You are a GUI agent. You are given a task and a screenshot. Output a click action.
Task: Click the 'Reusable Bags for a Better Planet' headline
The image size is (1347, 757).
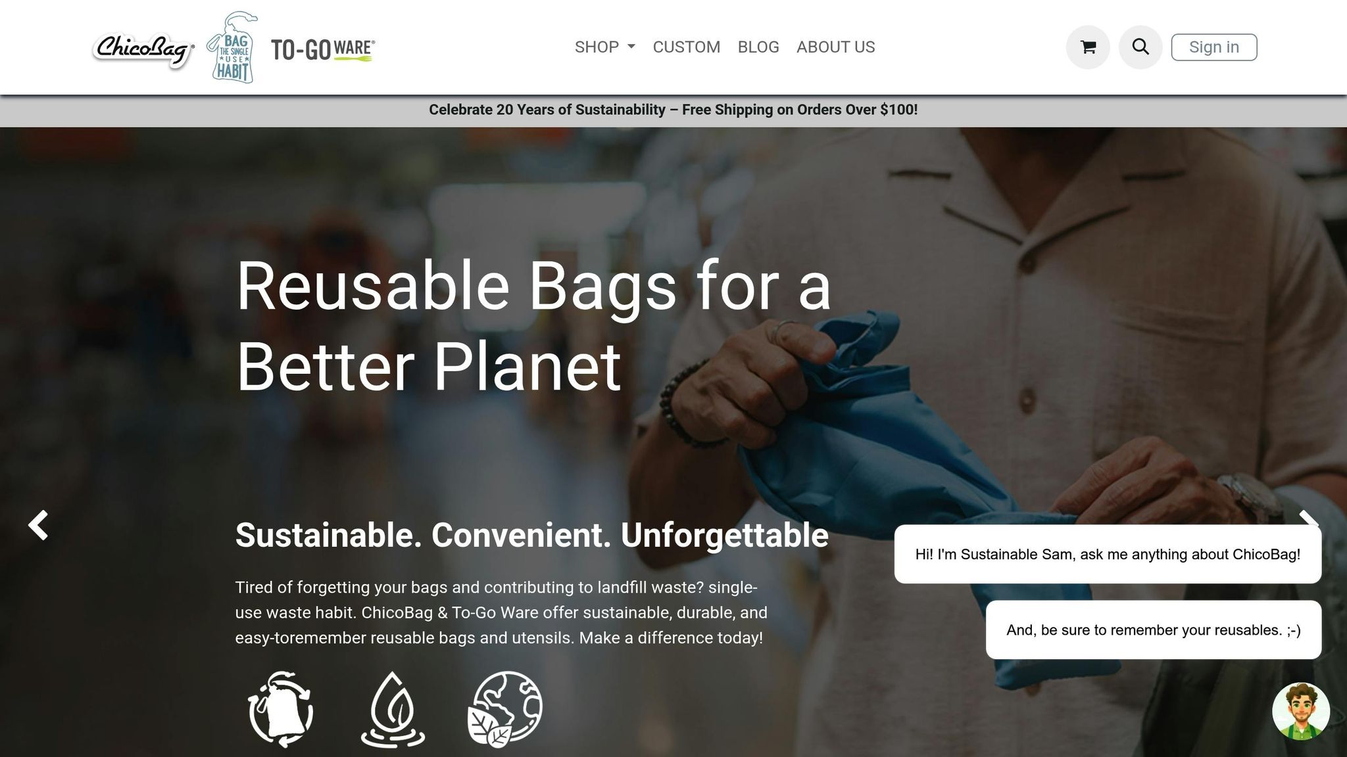click(533, 326)
